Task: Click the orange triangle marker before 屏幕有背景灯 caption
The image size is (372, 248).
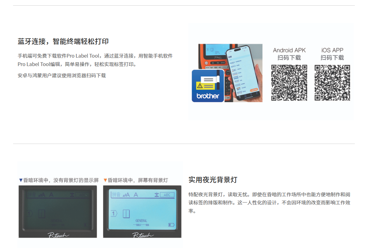Action: 105,180
